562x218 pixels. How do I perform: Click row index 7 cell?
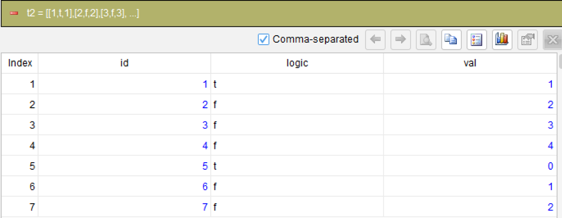click(x=20, y=207)
